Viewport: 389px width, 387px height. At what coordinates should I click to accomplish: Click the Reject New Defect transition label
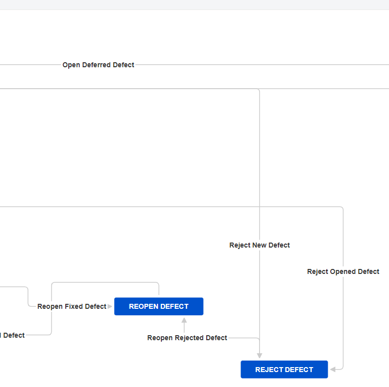259,245
